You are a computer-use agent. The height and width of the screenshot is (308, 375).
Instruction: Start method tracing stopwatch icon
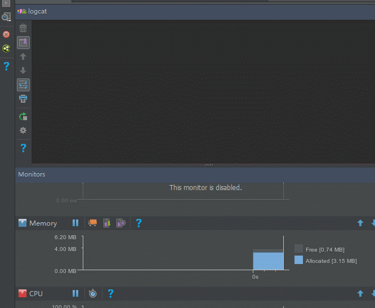(93, 293)
